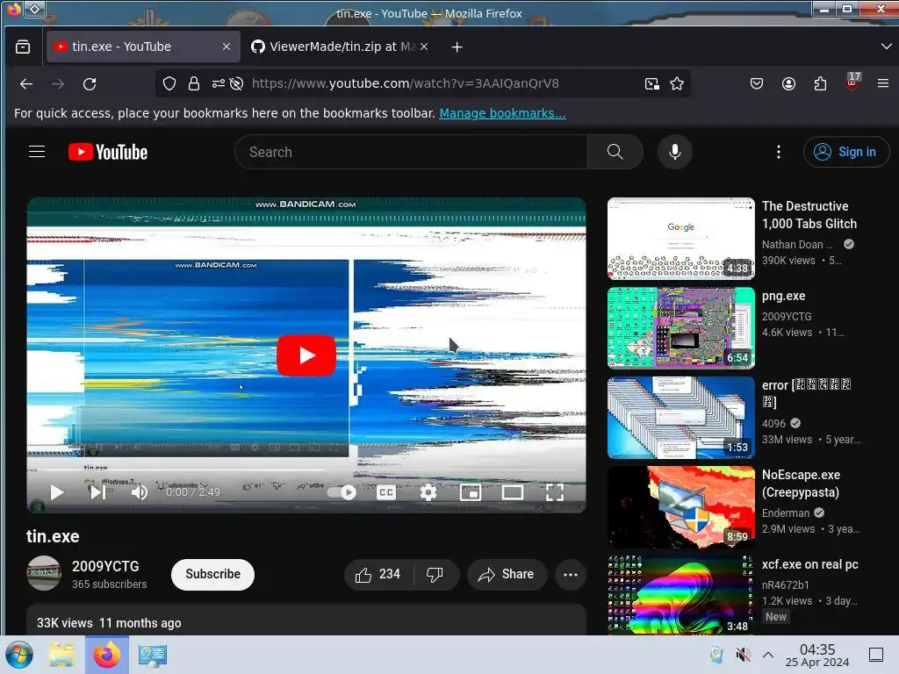
Task: Click the YouTube logo
Action: click(108, 152)
